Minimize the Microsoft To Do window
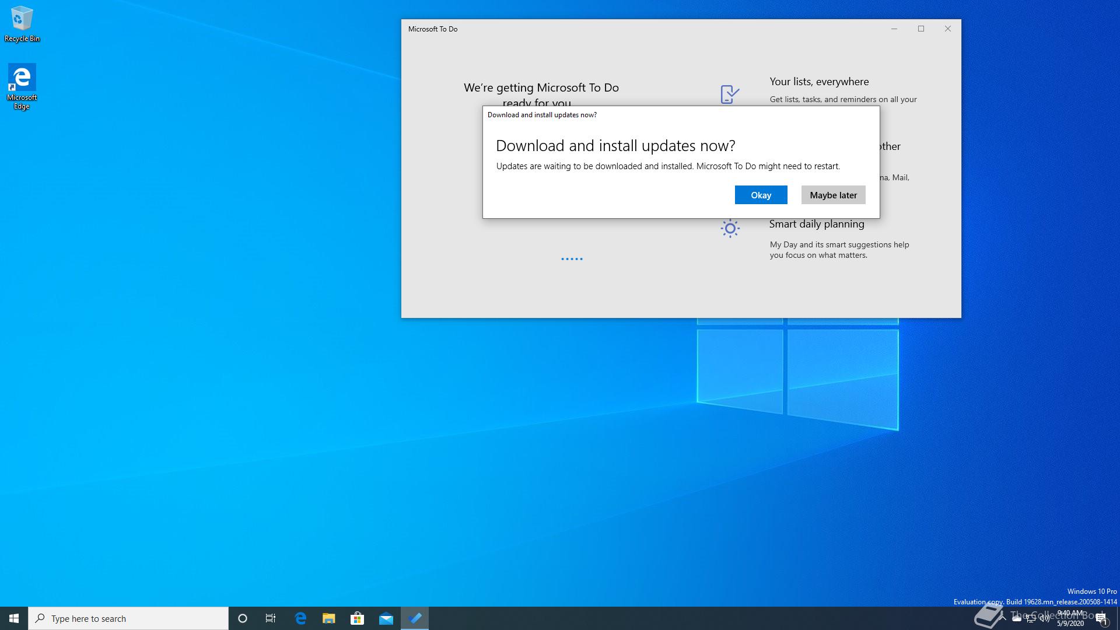The image size is (1120, 630). click(894, 29)
